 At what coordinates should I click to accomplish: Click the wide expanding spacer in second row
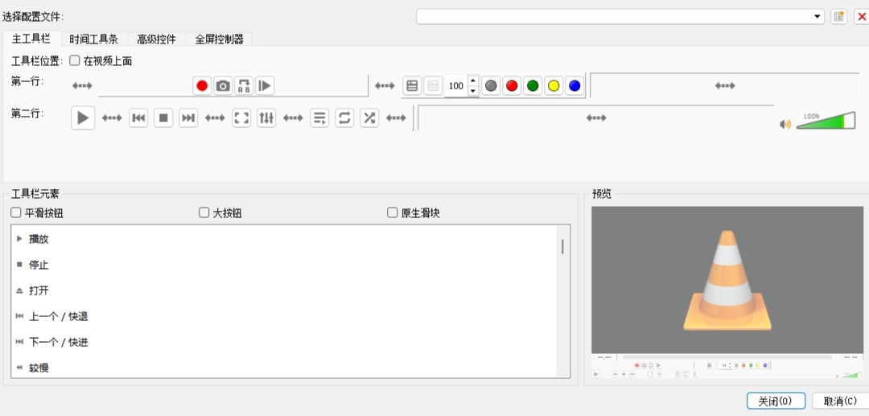(595, 118)
